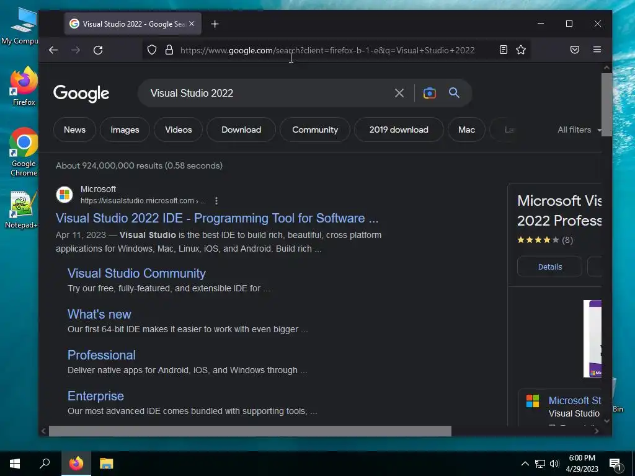Open a new tab with the plus button
Image resolution: width=635 pixels, height=476 pixels.
(215, 24)
